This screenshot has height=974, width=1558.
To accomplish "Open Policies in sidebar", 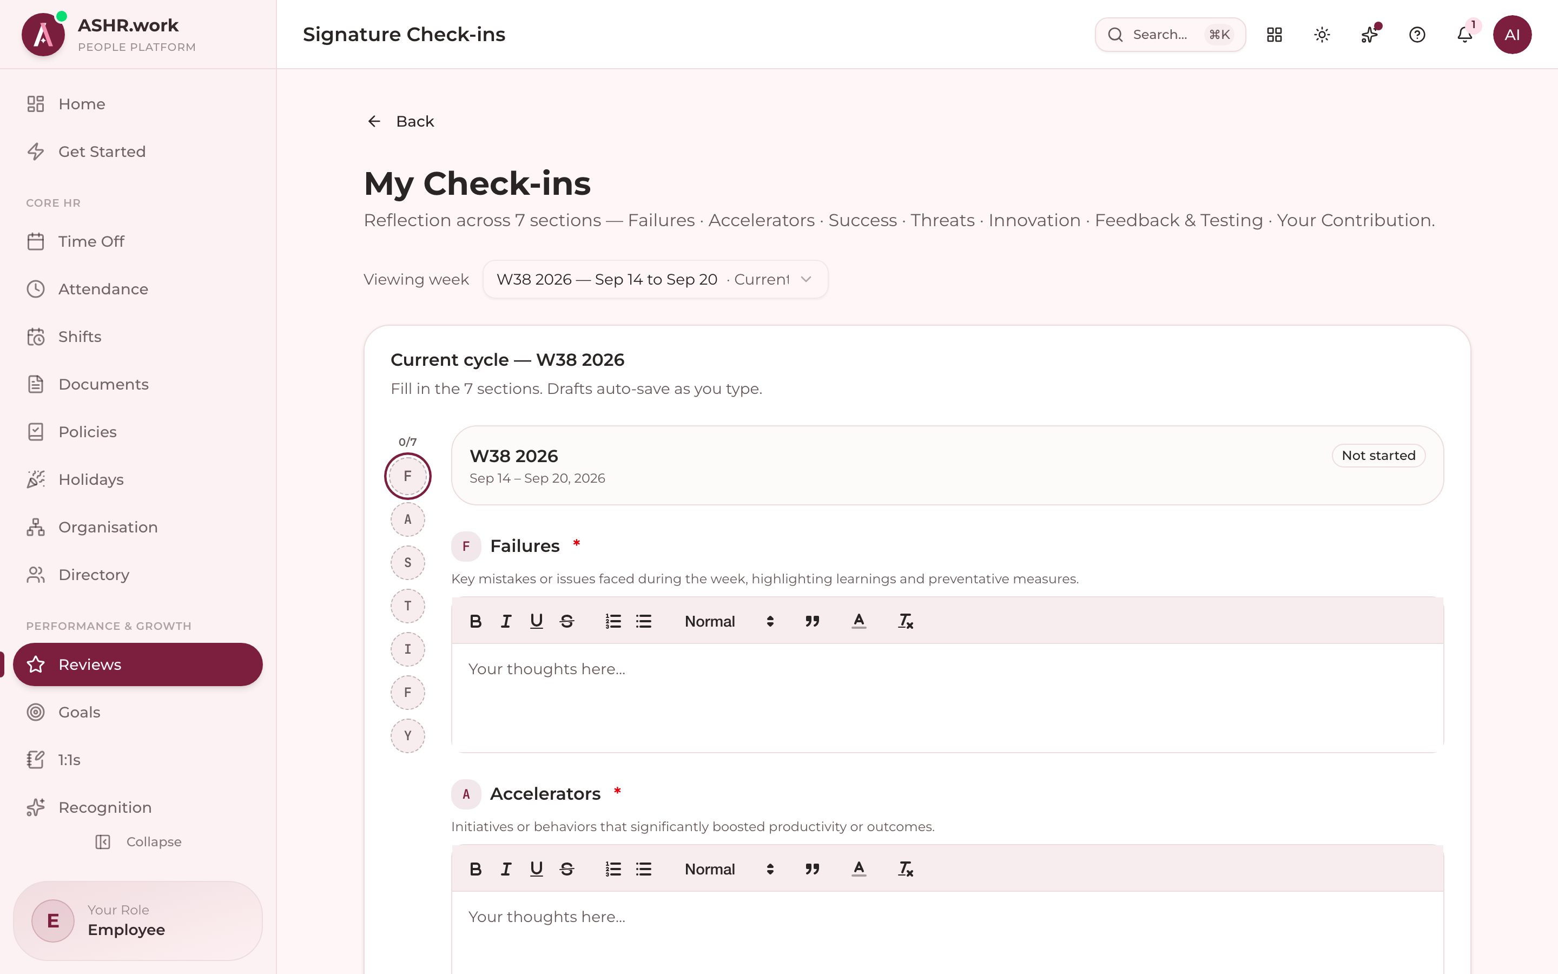I will (138, 432).
